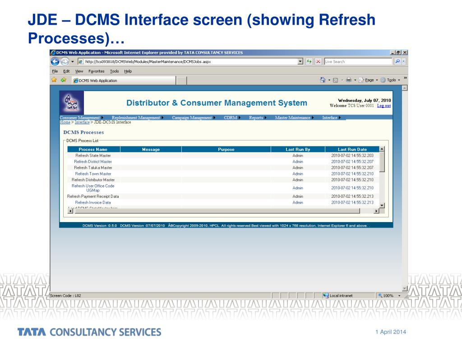This screenshot has width=462, height=346.
Task: Select the Refresh State Master process
Action: pos(93,155)
